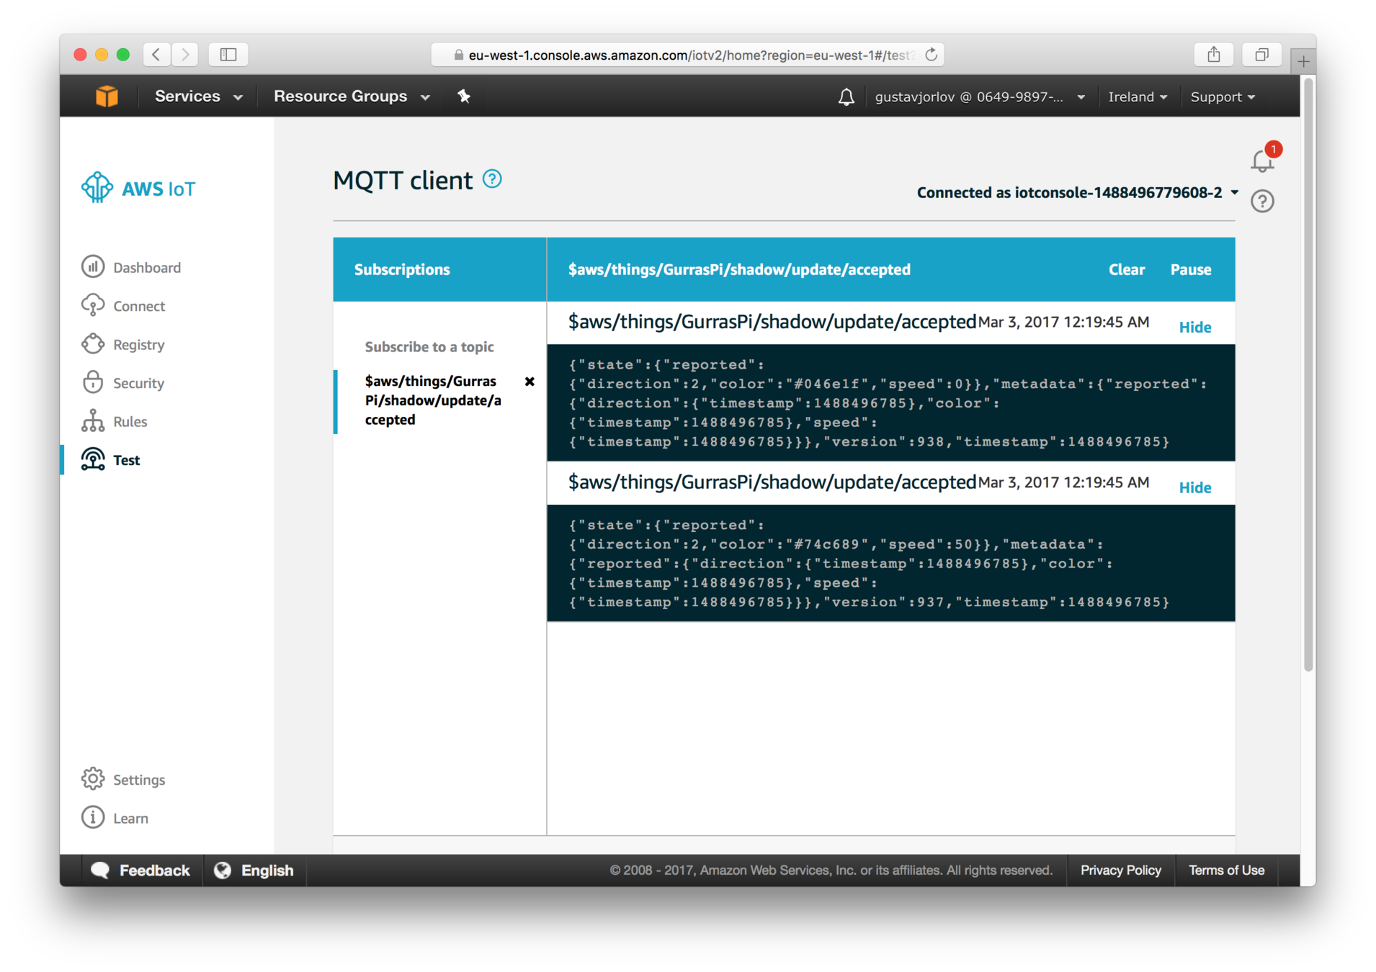
Task: Click the Test antenna icon
Action: 93,459
